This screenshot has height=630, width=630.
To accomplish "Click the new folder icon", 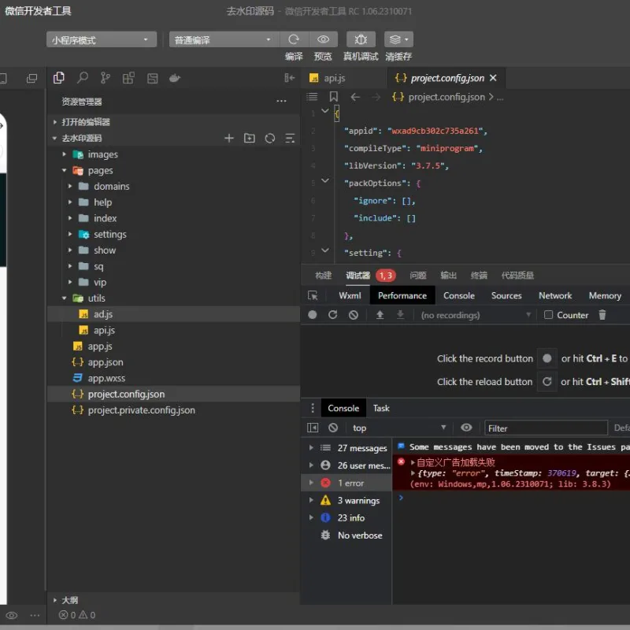I will click(249, 139).
